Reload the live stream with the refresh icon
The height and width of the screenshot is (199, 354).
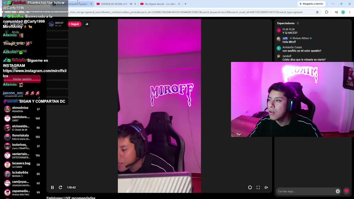click(60, 187)
